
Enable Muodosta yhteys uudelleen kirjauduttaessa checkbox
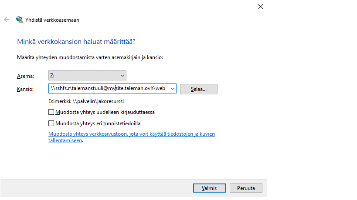(x=51, y=112)
